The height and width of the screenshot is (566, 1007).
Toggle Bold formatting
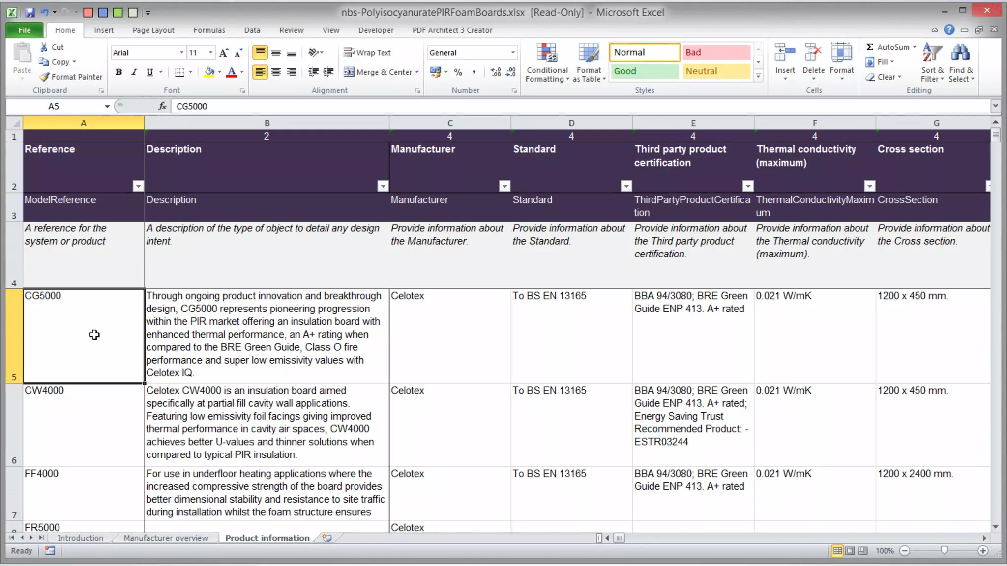pos(118,72)
